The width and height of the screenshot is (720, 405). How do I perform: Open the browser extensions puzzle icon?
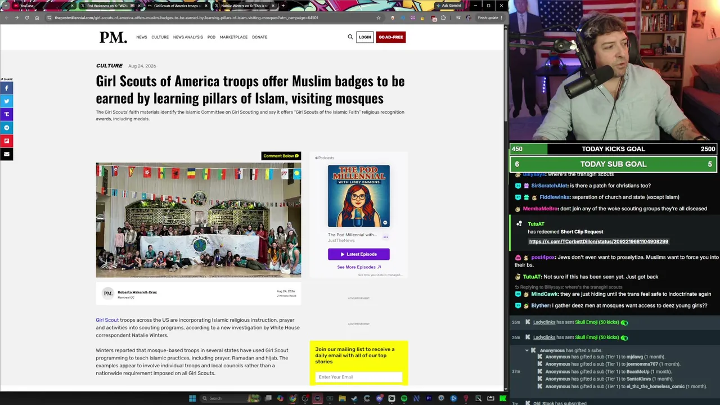coord(443,17)
